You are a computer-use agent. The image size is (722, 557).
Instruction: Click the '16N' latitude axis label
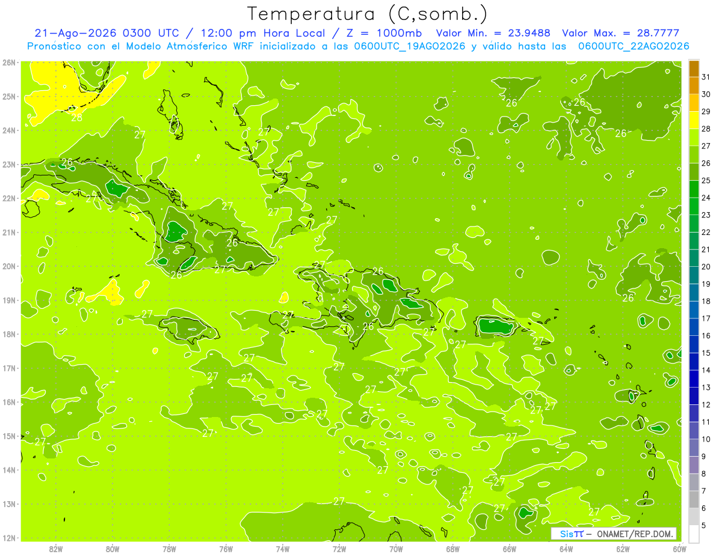9,402
